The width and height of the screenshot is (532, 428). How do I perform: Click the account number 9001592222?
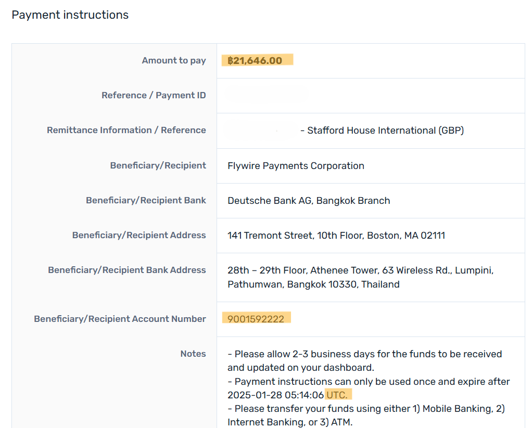point(256,319)
